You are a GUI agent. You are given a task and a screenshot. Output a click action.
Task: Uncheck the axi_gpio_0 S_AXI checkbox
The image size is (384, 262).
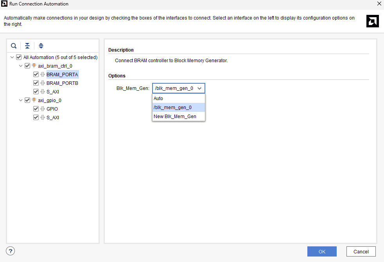(36, 118)
